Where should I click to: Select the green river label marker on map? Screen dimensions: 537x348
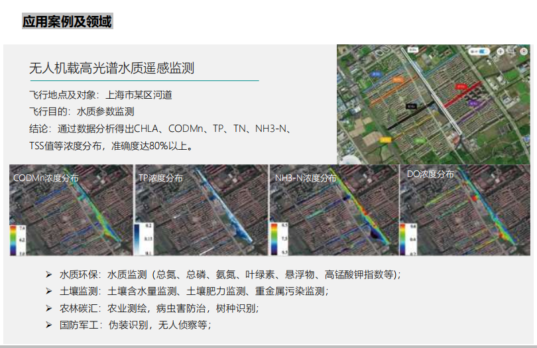(x=420, y=141)
